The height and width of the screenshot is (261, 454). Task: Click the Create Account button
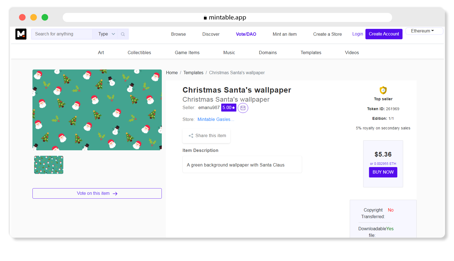[x=384, y=34]
